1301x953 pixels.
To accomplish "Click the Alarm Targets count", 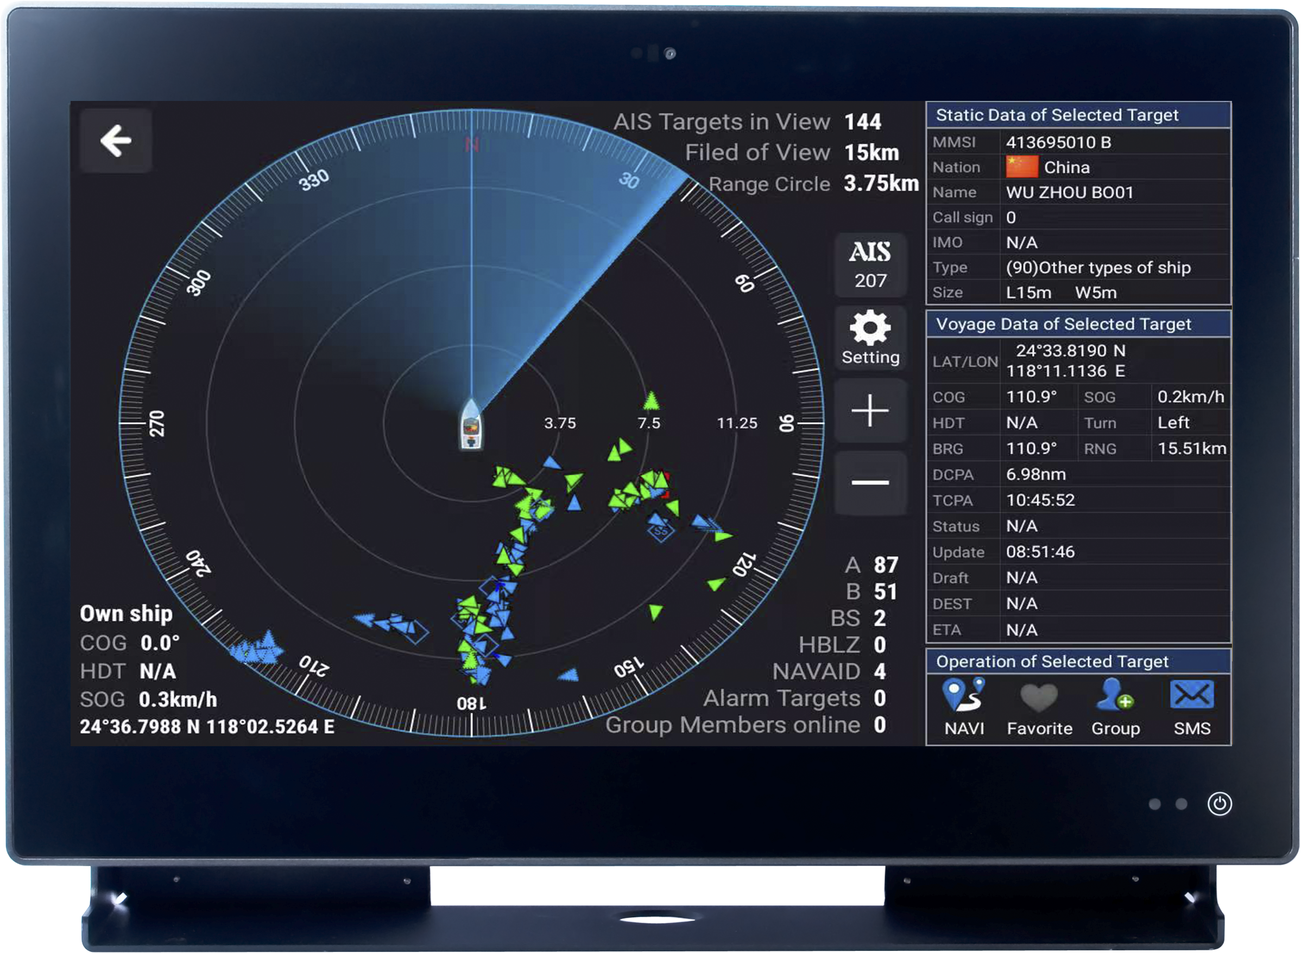I will pos(880,698).
